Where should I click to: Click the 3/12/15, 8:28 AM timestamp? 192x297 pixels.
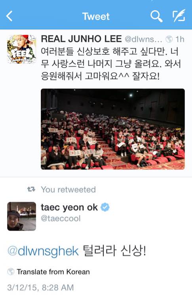[x=40, y=287]
